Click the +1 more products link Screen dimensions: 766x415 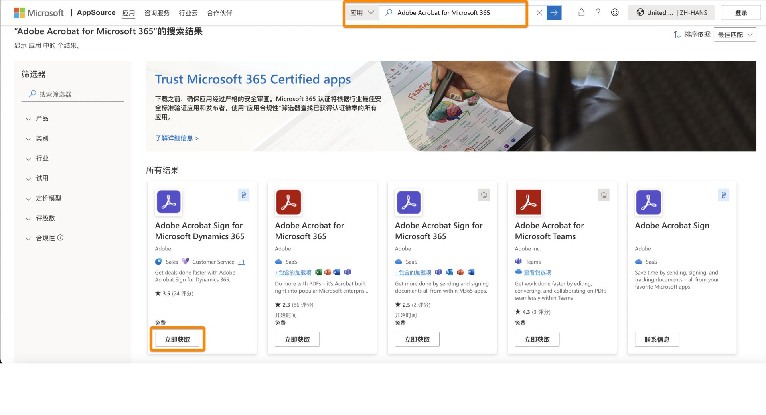point(241,262)
